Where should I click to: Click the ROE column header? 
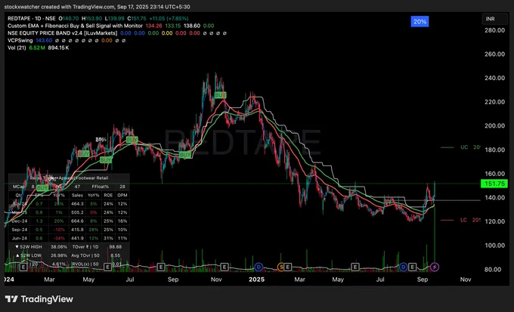click(108, 195)
